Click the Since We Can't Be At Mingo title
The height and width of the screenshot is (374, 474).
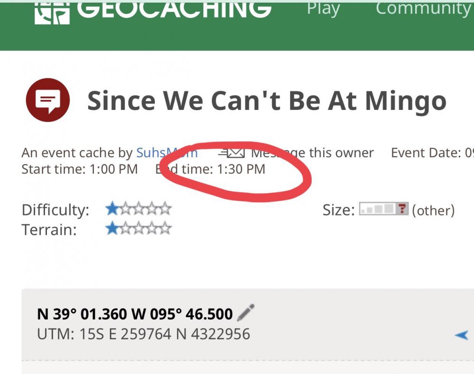tap(267, 101)
